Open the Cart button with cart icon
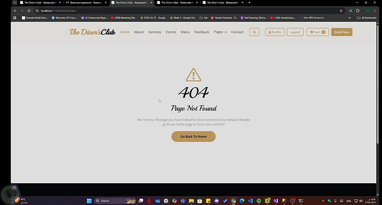The width and height of the screenshot is (382, 205). coord(317,32)
